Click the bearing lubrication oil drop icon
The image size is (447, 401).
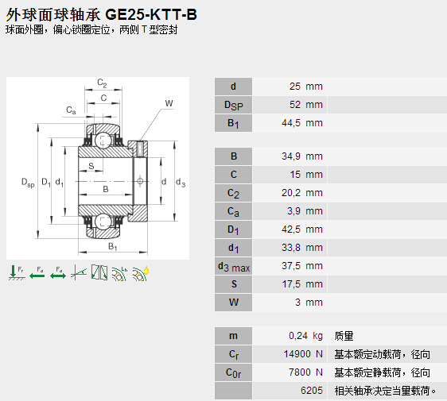[x=141, y=273]
